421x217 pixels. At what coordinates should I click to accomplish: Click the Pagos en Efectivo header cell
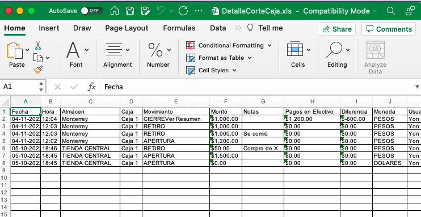(x=312, y=111)
